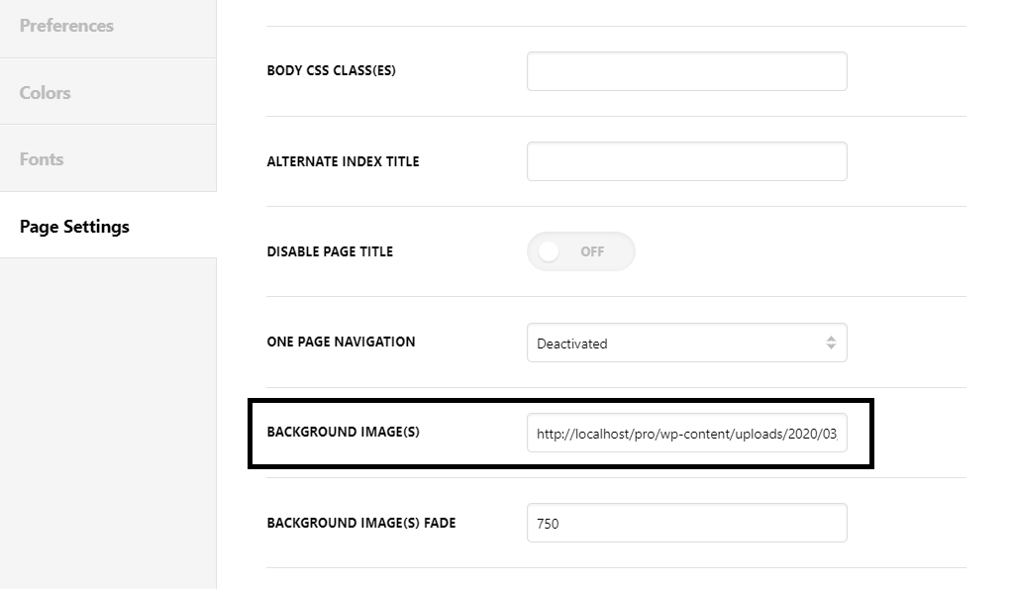Toggle the Disable Page Title switch
1015x589 pixels.
click(x=580, y=251)
